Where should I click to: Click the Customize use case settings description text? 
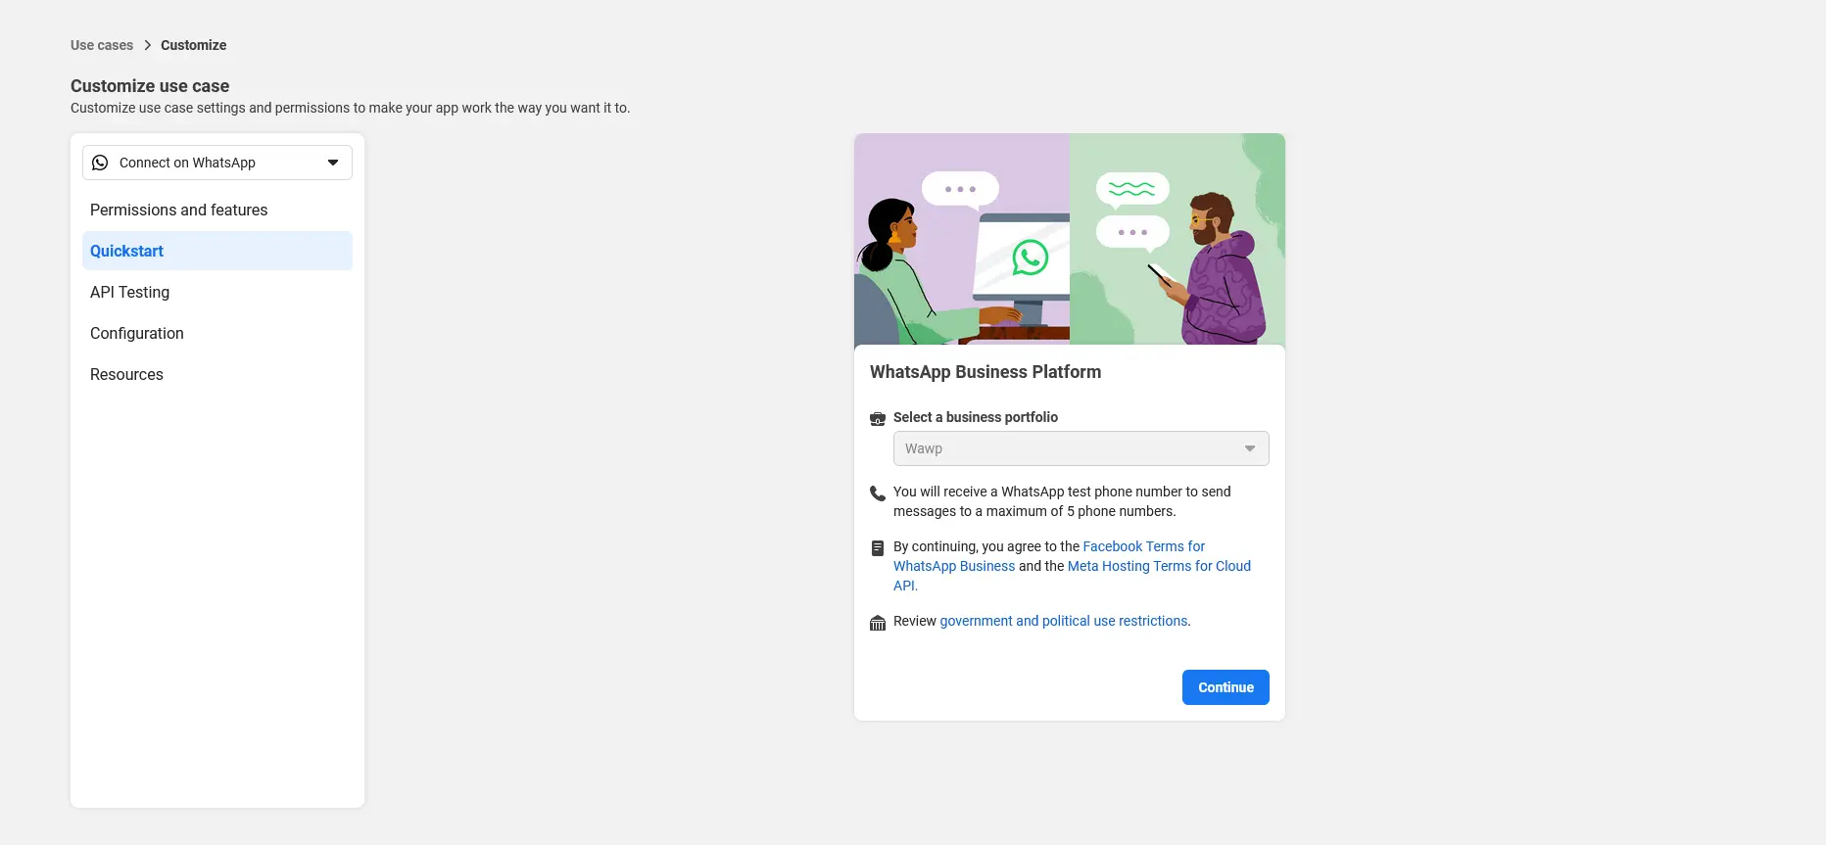pyautogui.click(x=351, y=108)
